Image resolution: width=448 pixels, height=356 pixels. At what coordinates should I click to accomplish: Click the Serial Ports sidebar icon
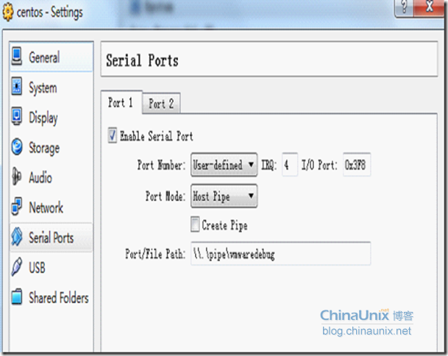tap(17, 238)
